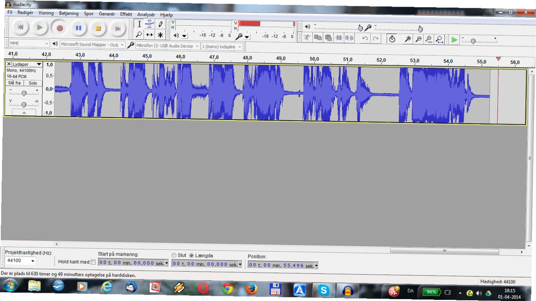The height and width of the screenshot is (301, 536).
Task: Click the Record button
Action: 60,28
